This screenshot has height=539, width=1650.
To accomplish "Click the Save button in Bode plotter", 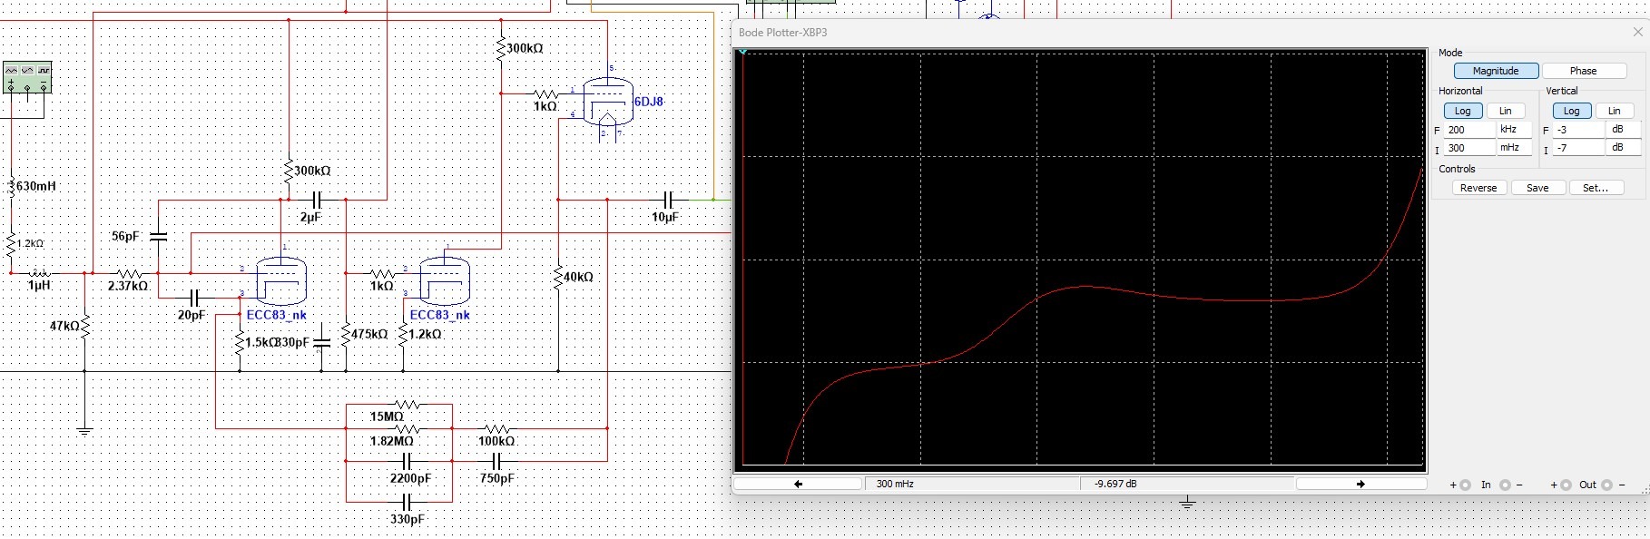I will [x=1537, y=188].
